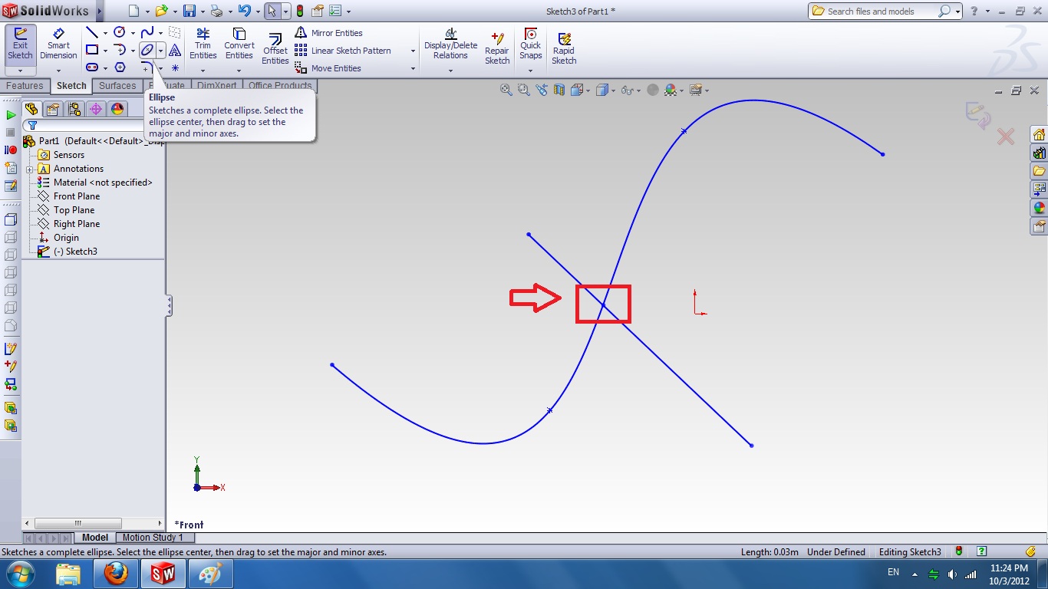The width and height of the screenshot is (1048, 589).
Task: Click the Save icon
Action: coord(189,11)
